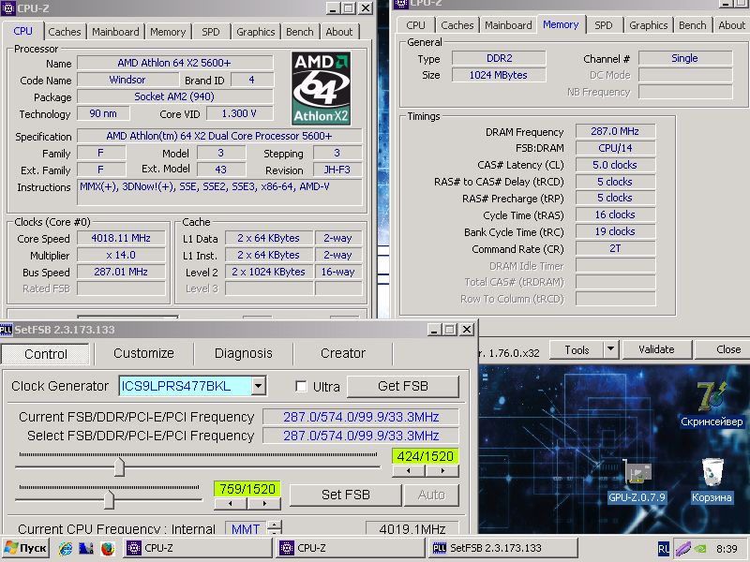
Task: Open Корзина recycle bin icon
Action: click(x=712, y=481)
